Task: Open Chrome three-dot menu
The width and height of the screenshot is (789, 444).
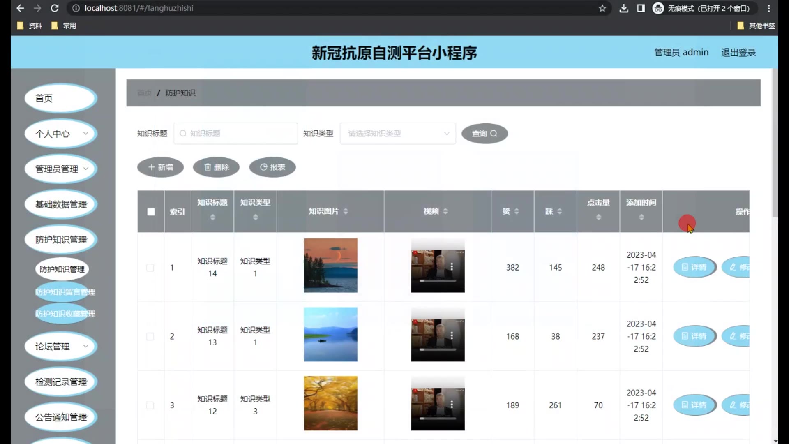Action: pyautogui.click(x=769, y=8)
